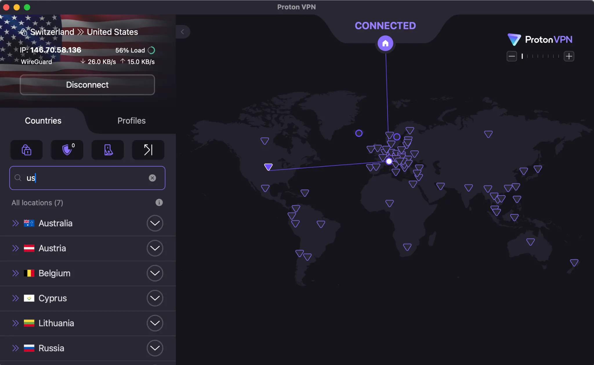
Task: Collapse the sidebar with the left chevron
Action: [183, 32]
